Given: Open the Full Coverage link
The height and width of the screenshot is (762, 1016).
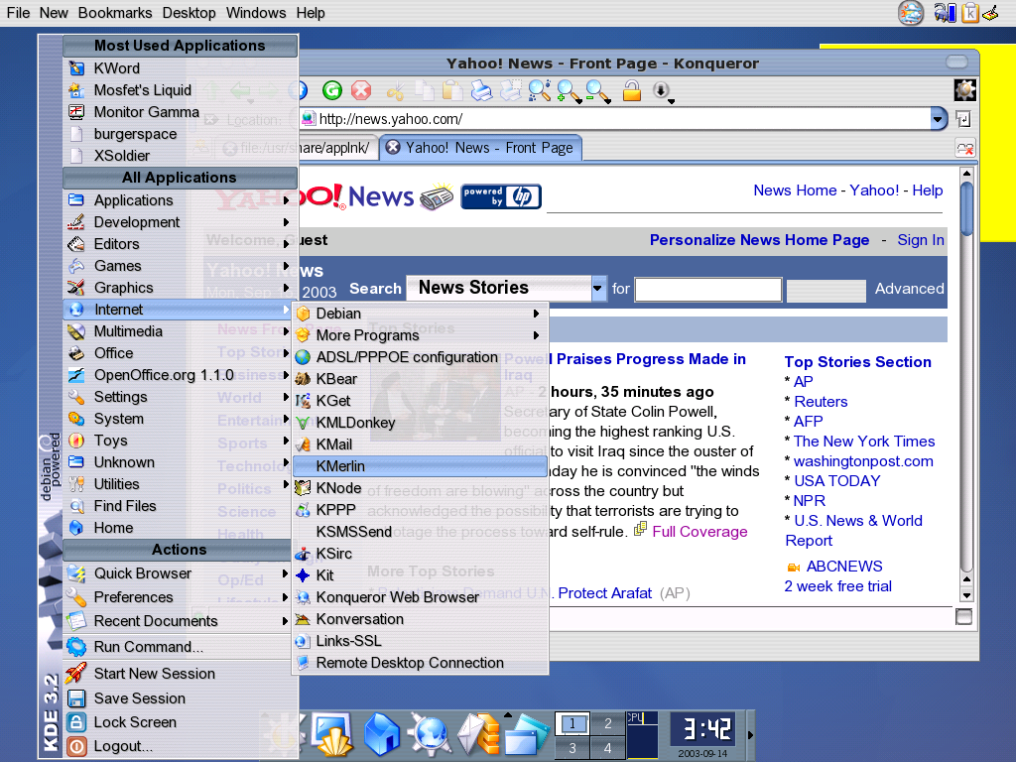Looking at the screenshot, I should pyautogui.click(x=699, y=532).
